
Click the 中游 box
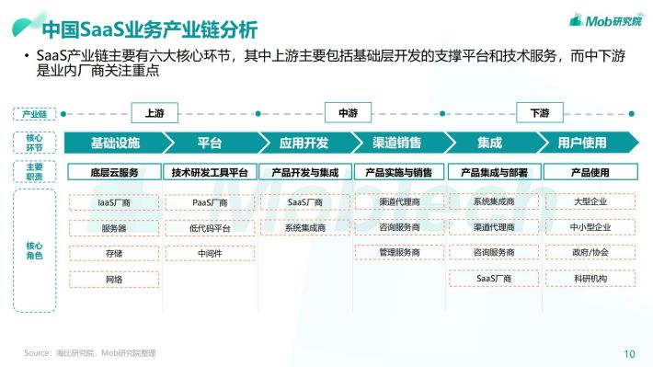(x=349, y=113)
